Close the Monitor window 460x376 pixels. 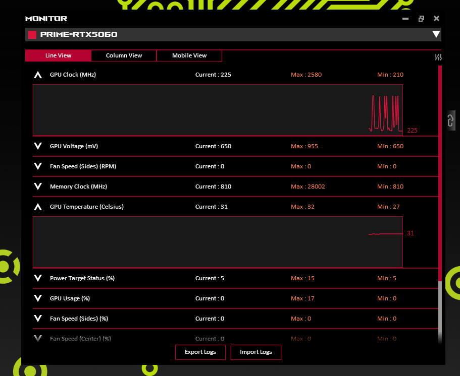[x=437, y=19]
